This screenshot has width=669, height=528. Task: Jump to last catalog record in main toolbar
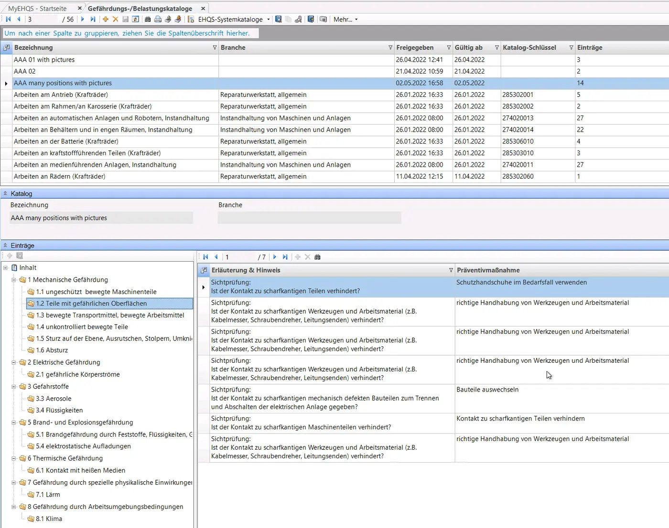[x=93, y=19]
